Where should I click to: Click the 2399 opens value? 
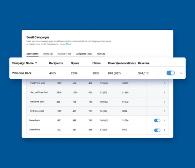[74, 73]
